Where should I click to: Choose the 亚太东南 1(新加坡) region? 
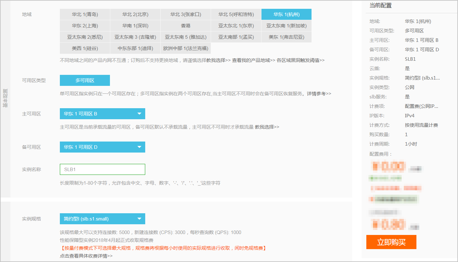pyautogui.click(x=286, y=26)
